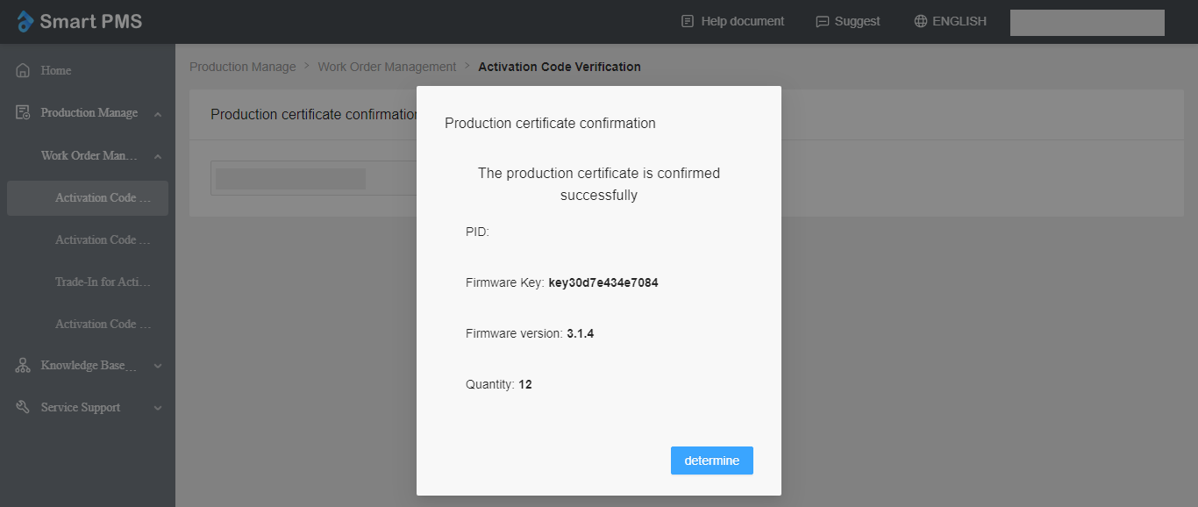Image resolution: width=1198 pixels, height=507 pixels.
Task: Expand the Service Support chevron
Action: tap(157, 408)
